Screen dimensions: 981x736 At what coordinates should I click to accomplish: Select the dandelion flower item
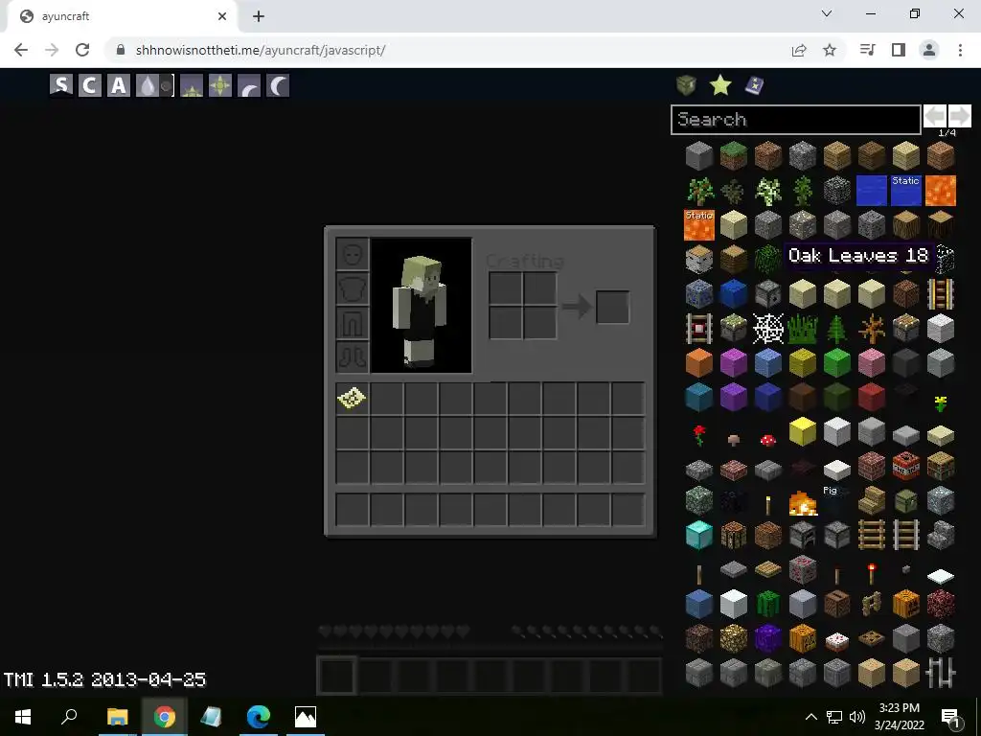pyautogui.click(x=940, y=403)
